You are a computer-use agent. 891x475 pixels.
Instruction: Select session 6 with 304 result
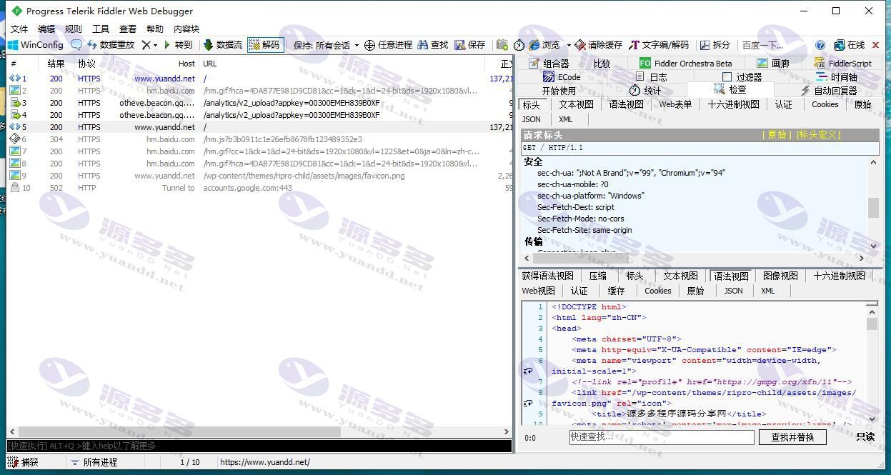tap(259, 139)
